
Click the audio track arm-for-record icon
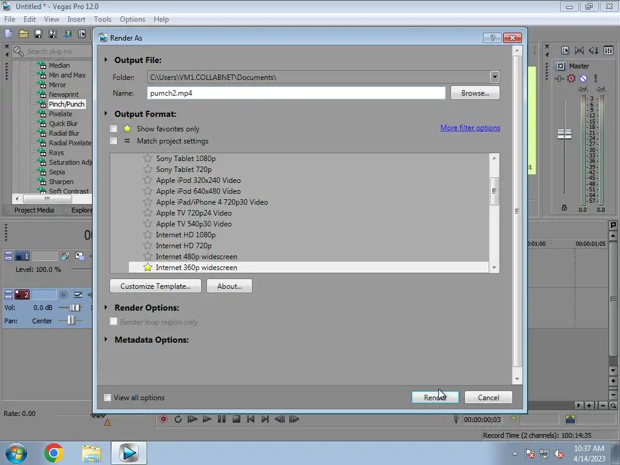[x=63, y=295]
